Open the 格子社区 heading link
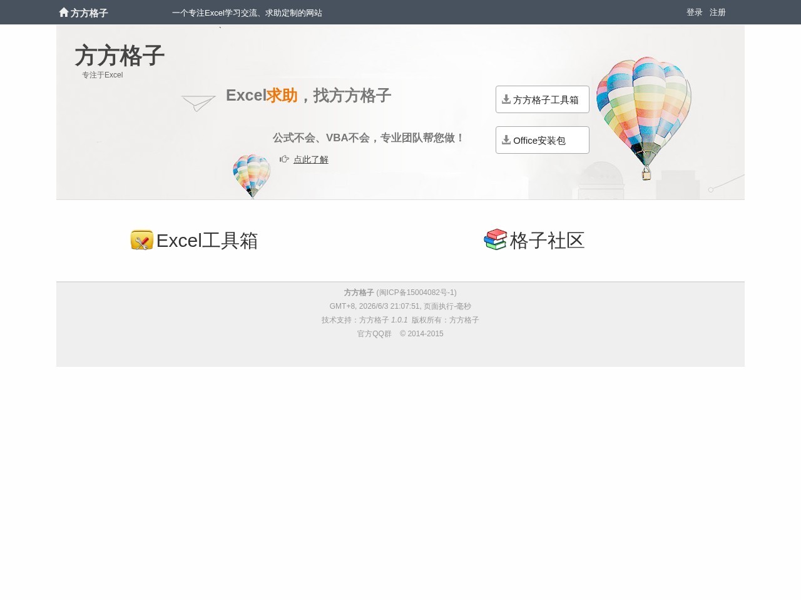Viewport: 801px width, 600px height. [548, 241]
